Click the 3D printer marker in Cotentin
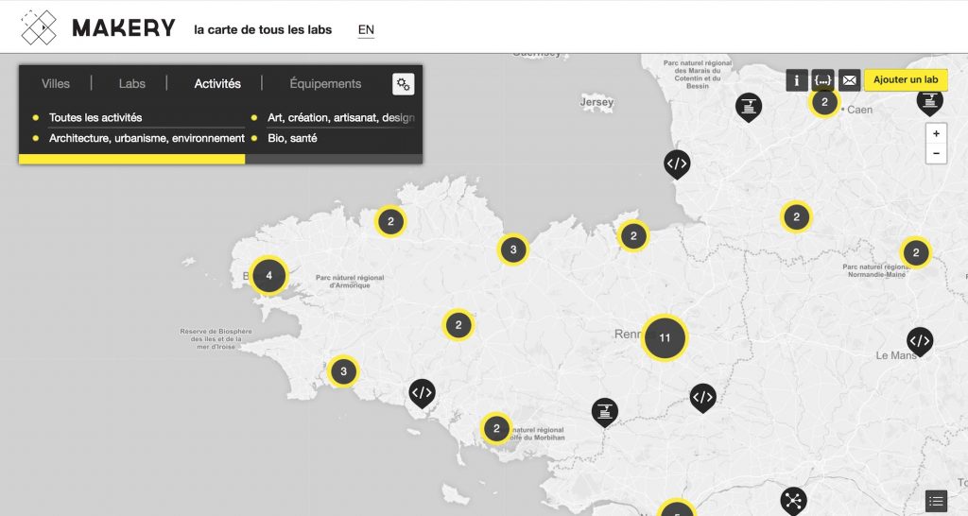This screenshot has width=968, height=516. [749, 108]
